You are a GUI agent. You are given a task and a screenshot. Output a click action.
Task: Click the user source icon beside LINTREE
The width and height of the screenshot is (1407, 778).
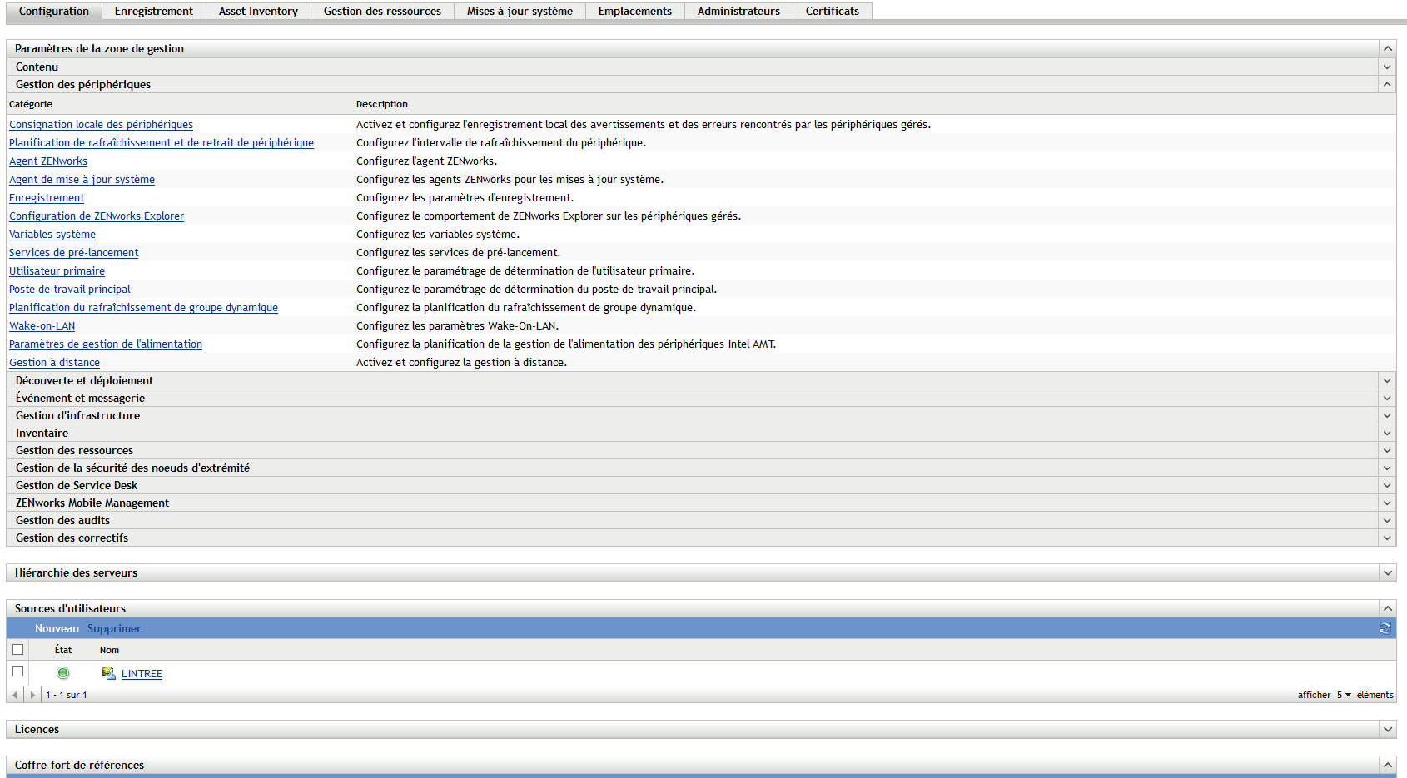pyautogui.click(x=109, y=672)
